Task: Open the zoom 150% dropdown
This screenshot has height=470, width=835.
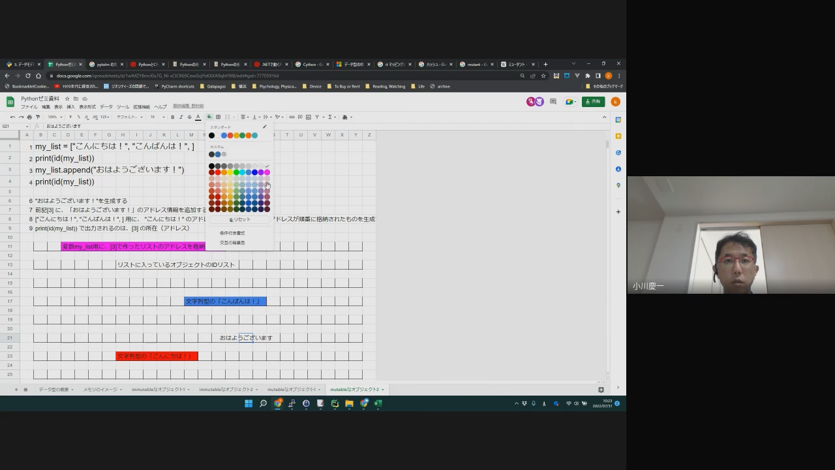Action: 53,117
